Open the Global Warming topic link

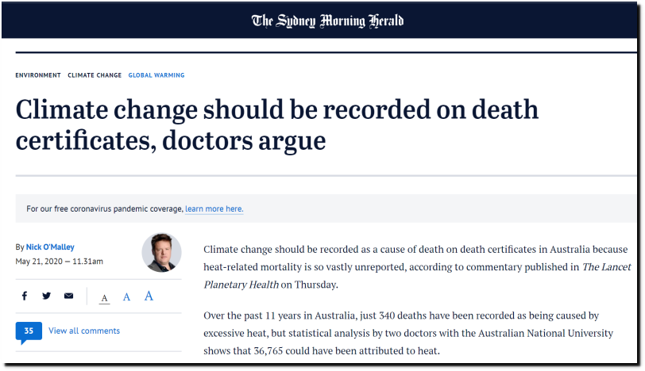156,75
